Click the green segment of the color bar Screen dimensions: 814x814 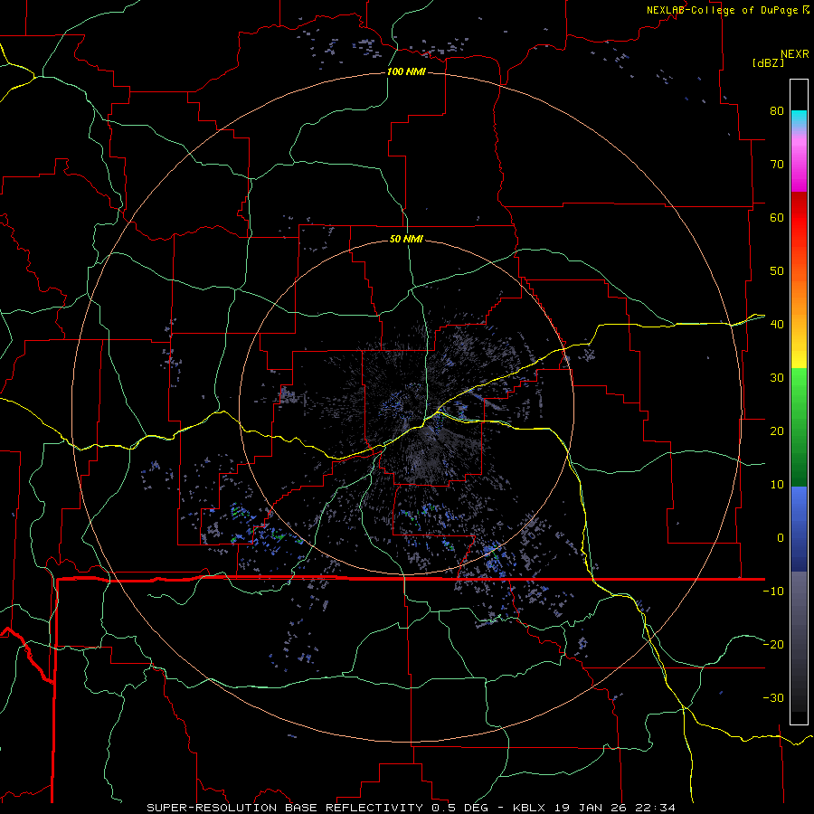tap(799, 427)
